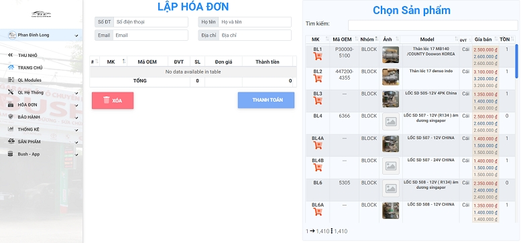Image resolution: width=523 pixels, height=243 pixels.
Task: Click the garage logo at sidebar top
Action: coord(42,14)
